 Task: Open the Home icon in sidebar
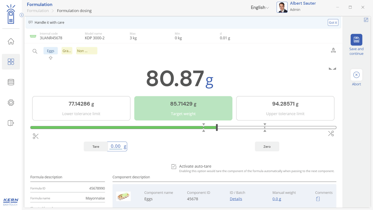coord(11,41)
